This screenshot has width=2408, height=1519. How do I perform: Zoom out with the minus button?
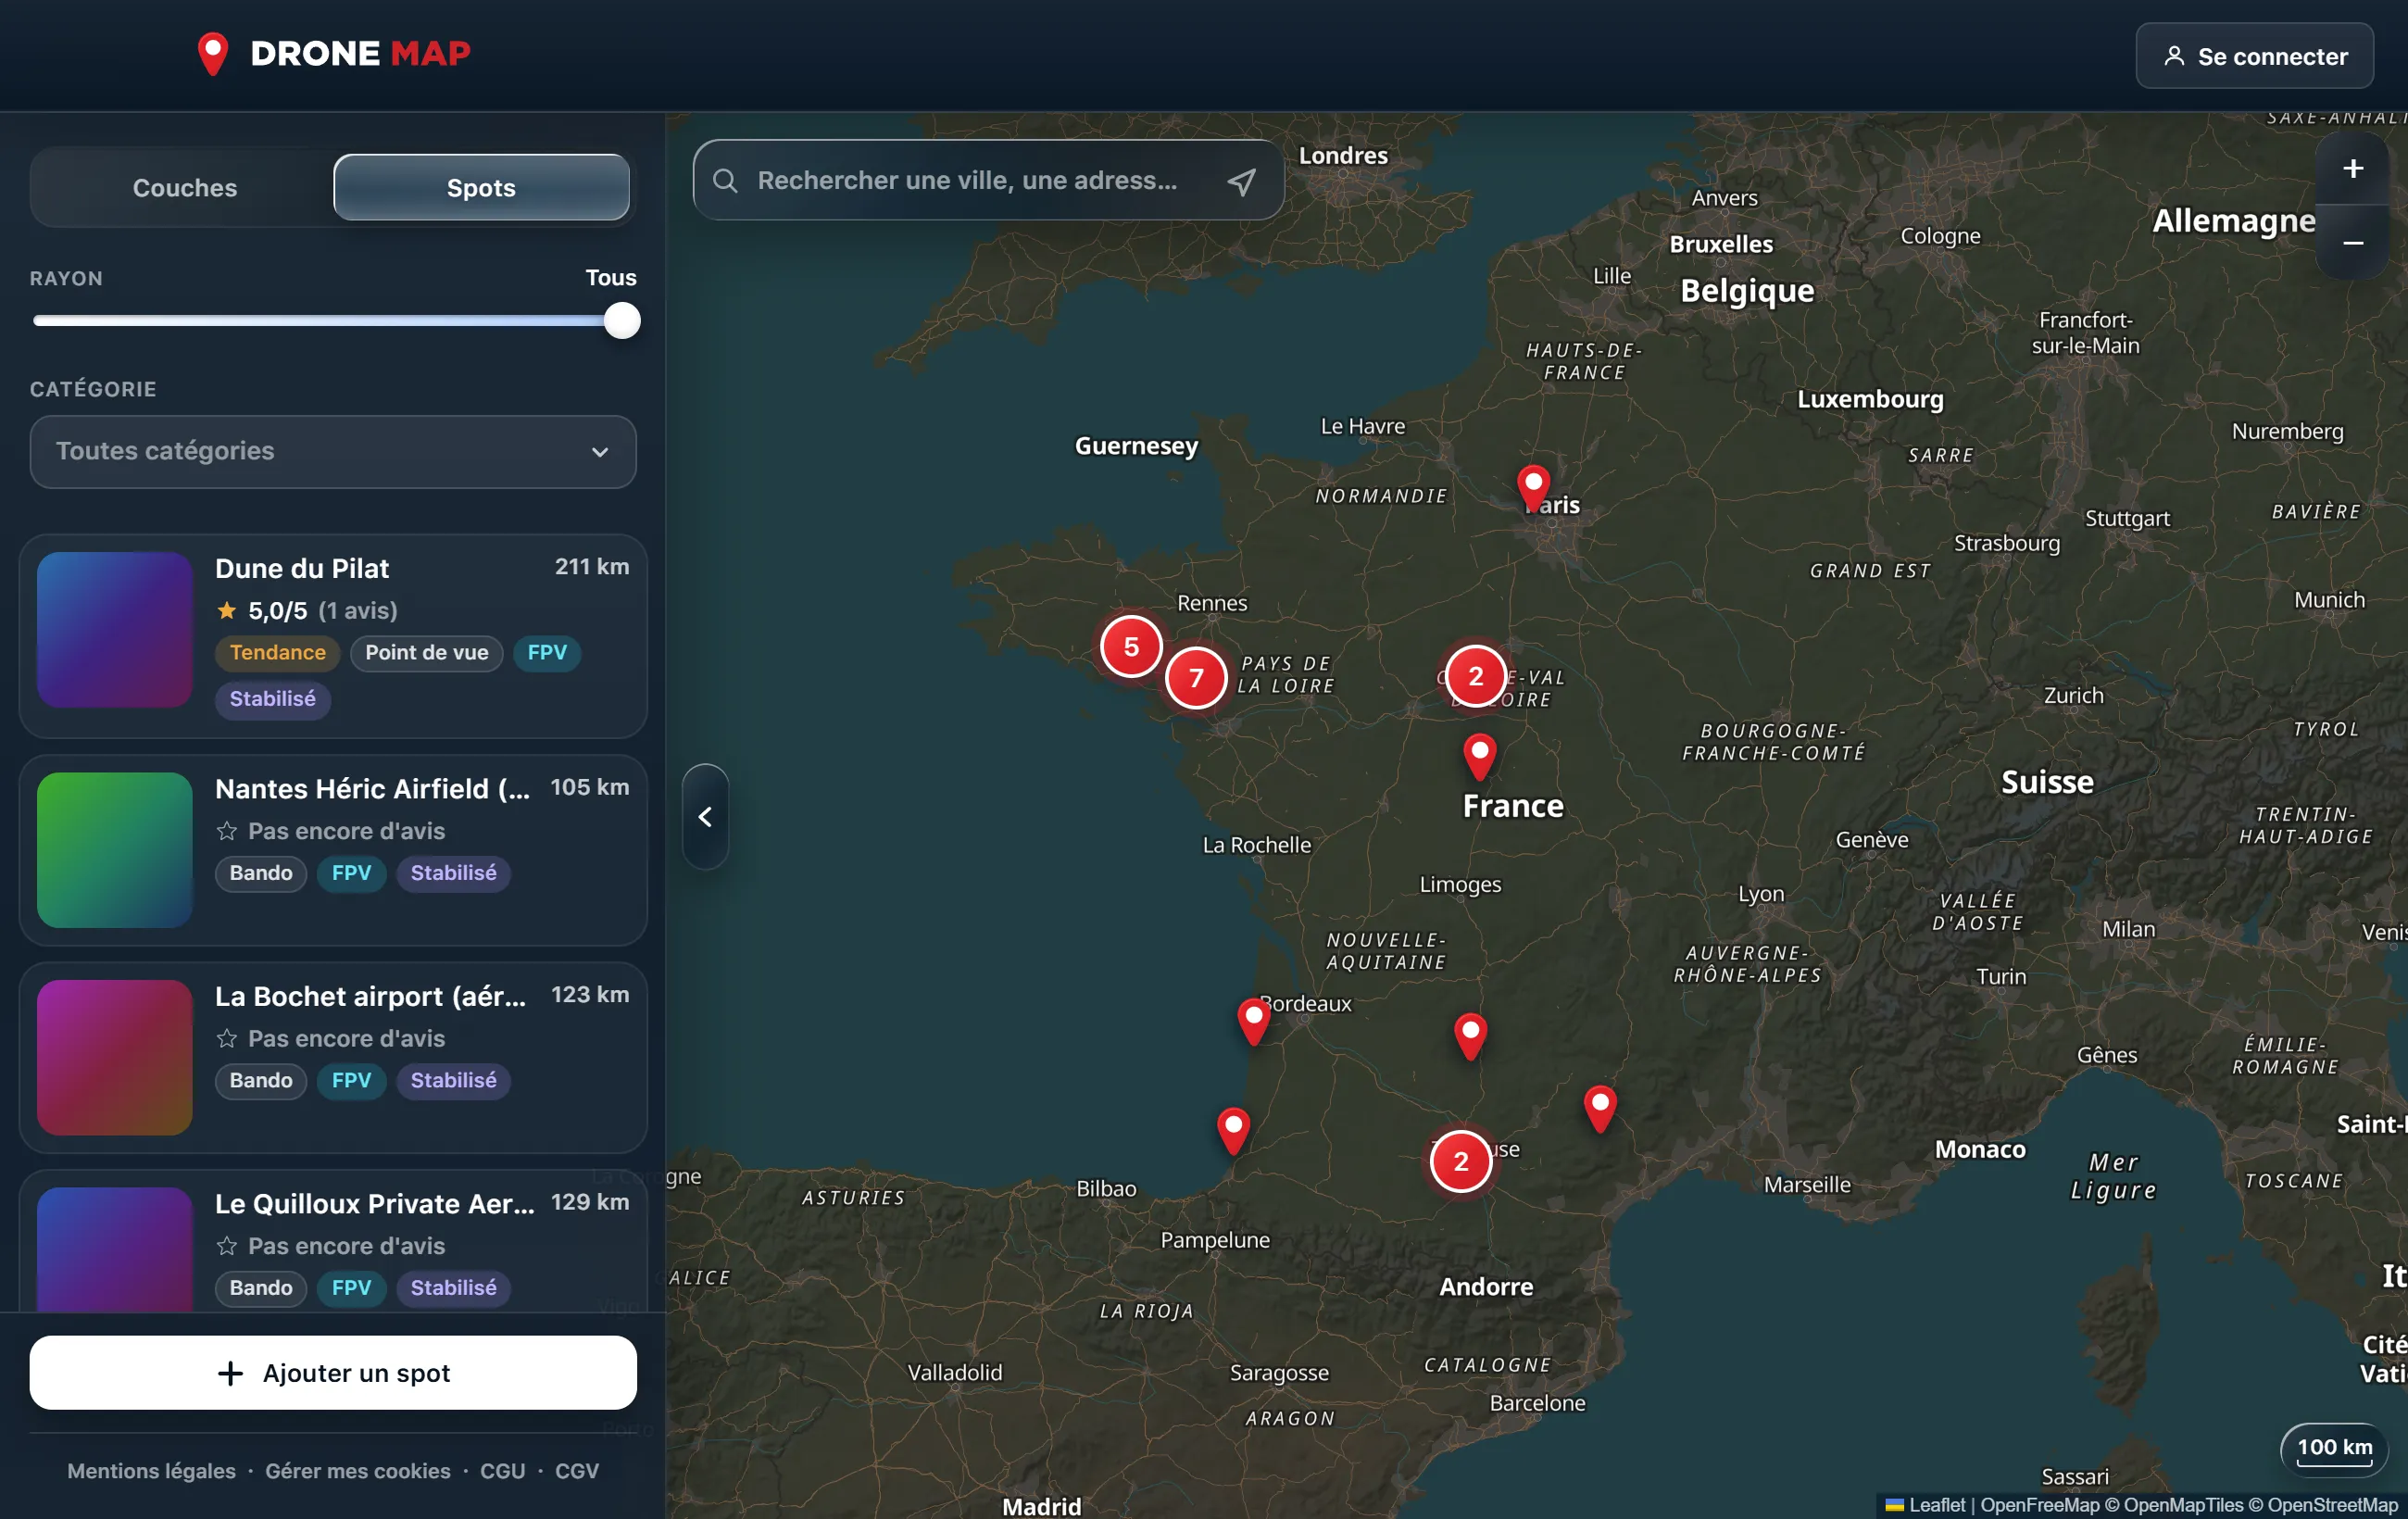point(2352,243)
